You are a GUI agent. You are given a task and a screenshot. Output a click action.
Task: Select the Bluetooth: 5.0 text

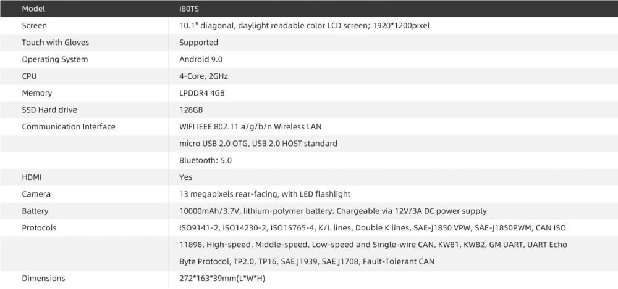205,160
